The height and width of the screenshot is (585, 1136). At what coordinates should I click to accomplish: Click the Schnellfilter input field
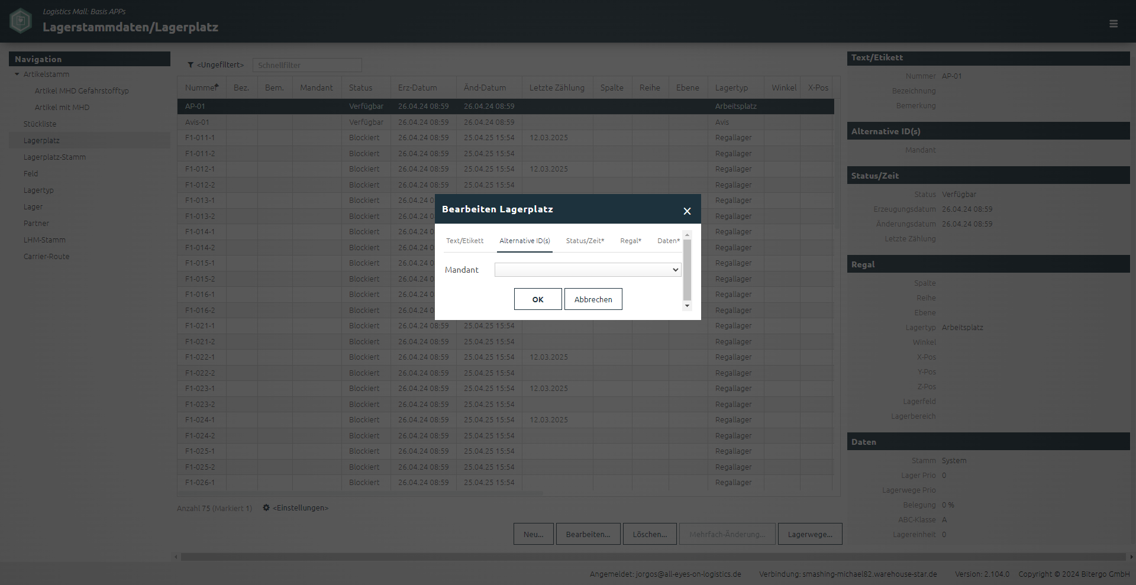pos(307,65)
